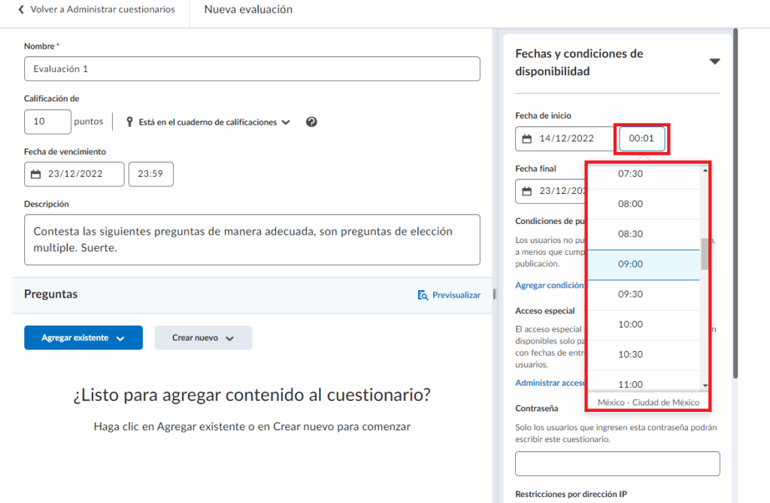Open the end date calendar field
This screenshot has height=503, width=770.
550,191
